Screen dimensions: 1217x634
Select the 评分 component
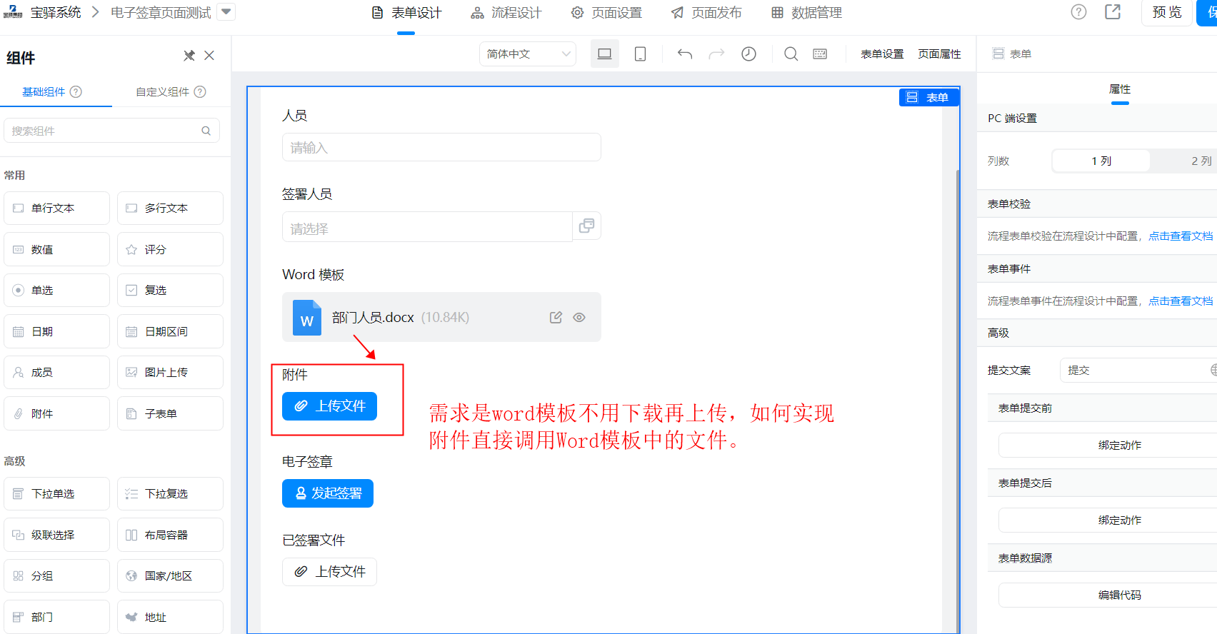(170, 249)
